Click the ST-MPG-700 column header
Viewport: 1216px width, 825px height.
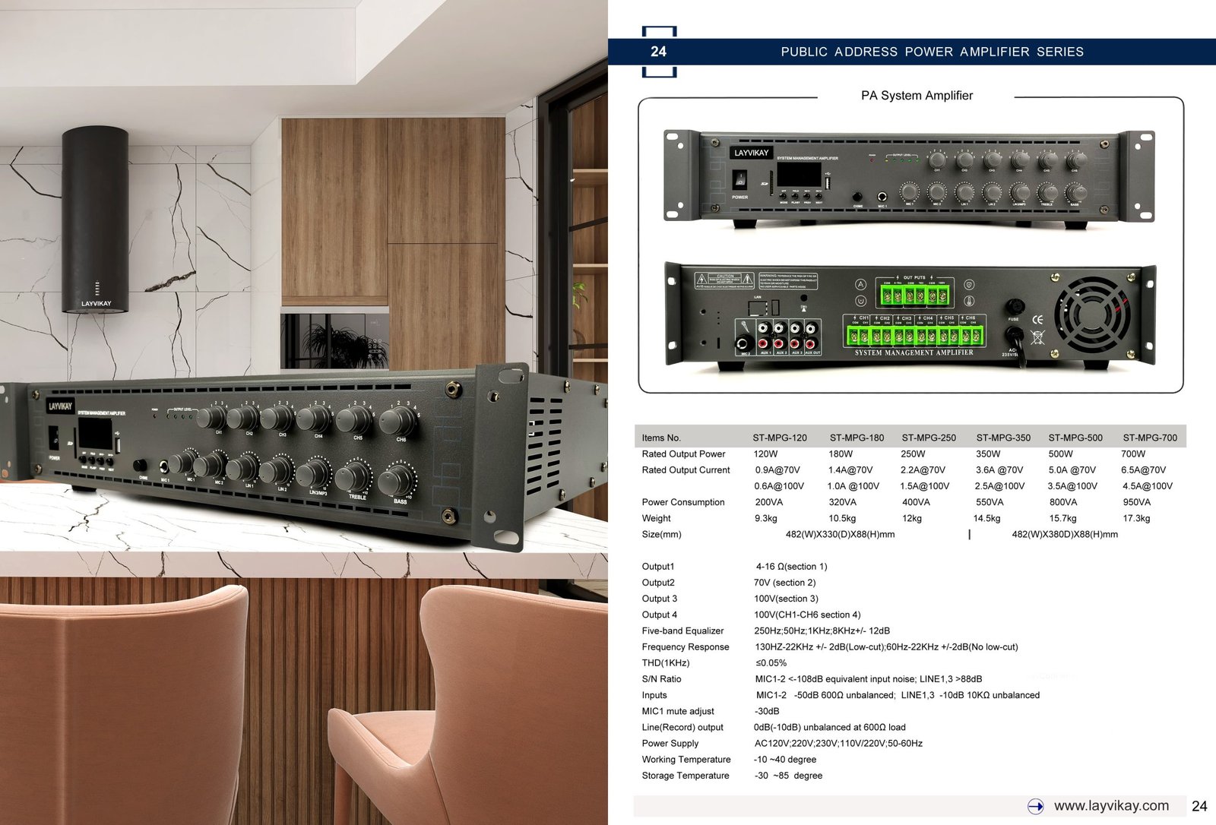[1150, 438]
